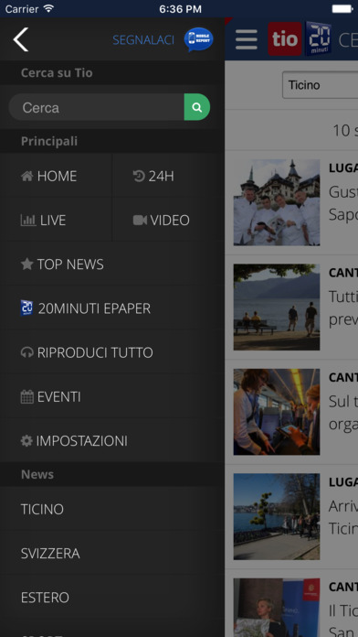Tap the back arrow icon
This screenshot has height=637, width=358.
21,39
